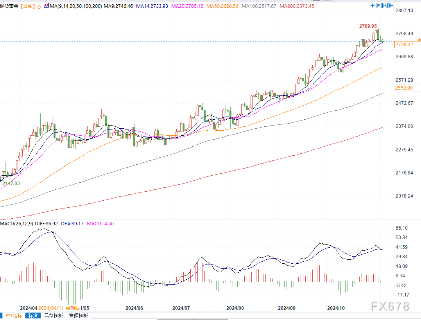Click the orange circled plus icon beside 日线

pos(39,7)
